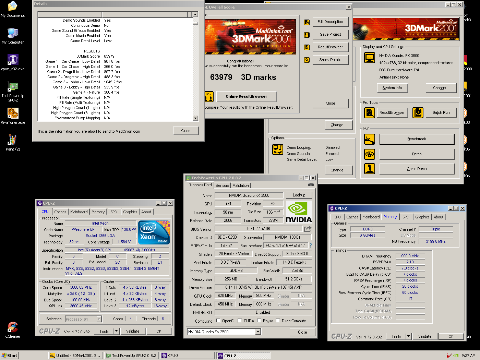The height and width of the screenshot is (360, 480).
Task: Open Sensors tab in GPU-Z
Action: click(x=222, y=185)
